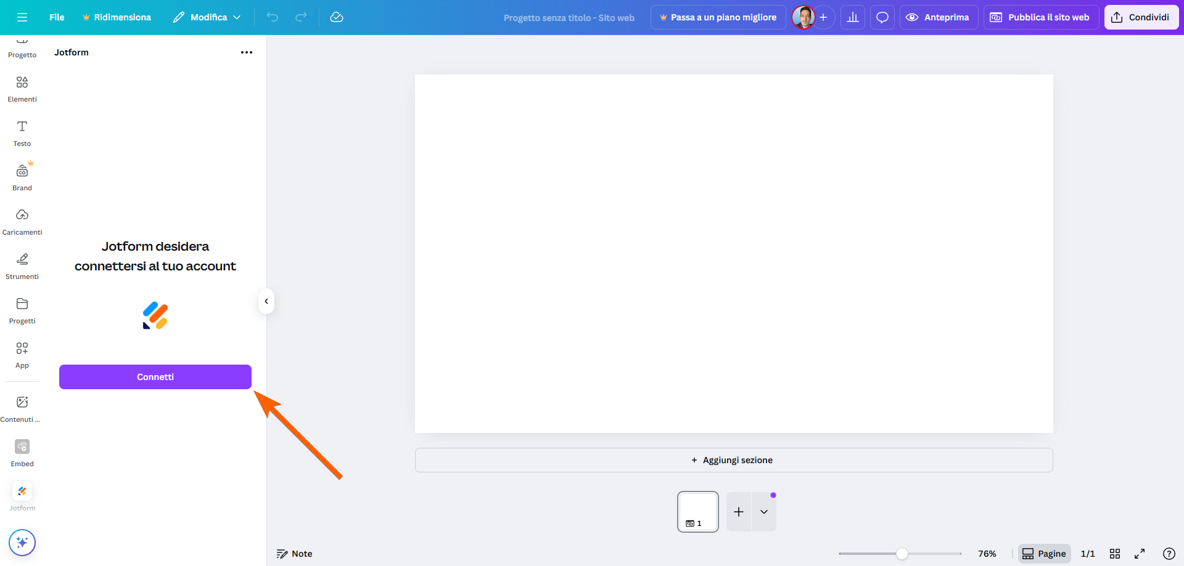Edit the title Progetto senza titolo
Image resolution: width=1184 pixels, height=566 pixels.
pyautogui.click(x=569, y=18)
